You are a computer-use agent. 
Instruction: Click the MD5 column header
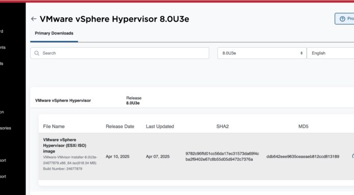click(x=303, y=127)
